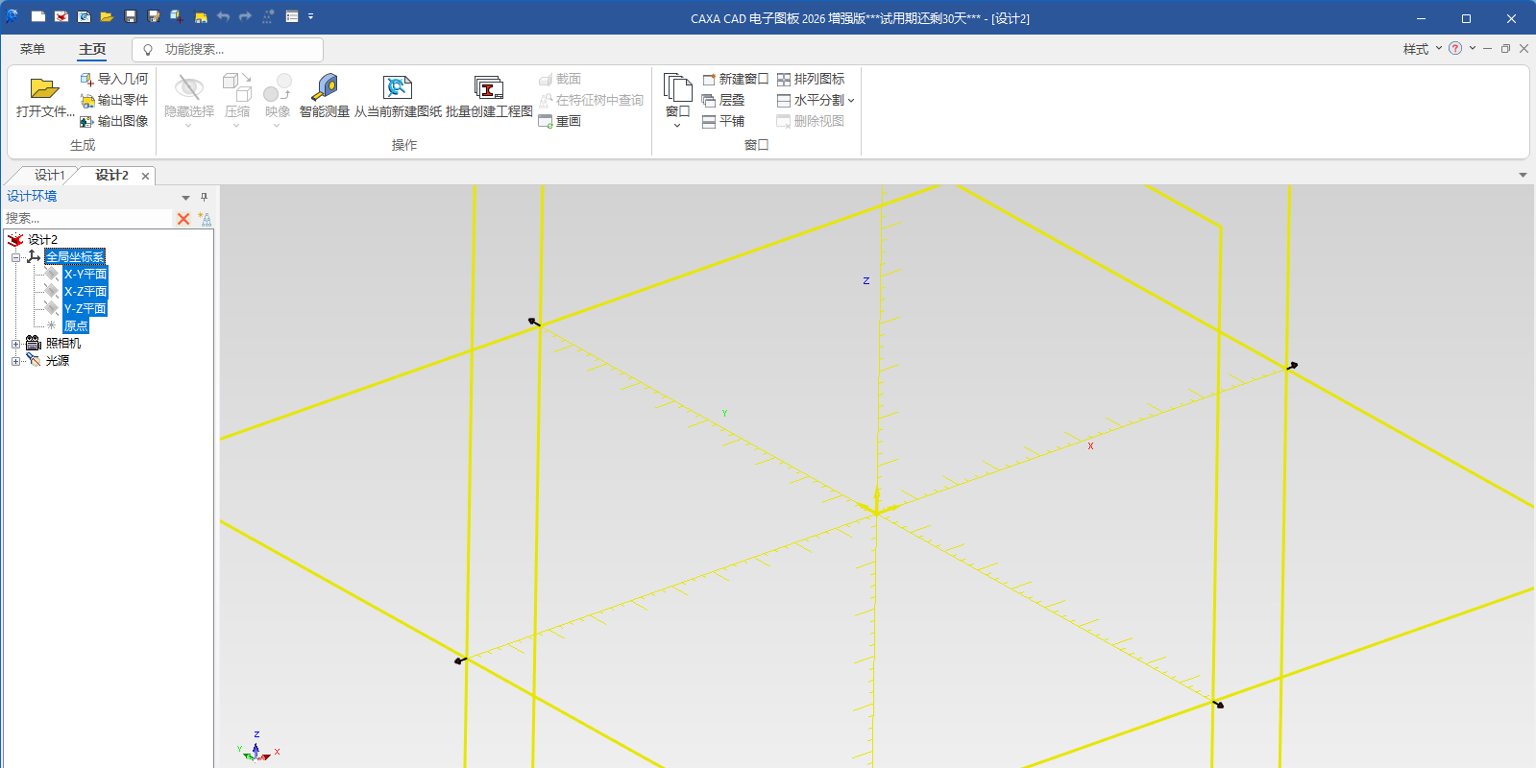This screenshot has width=1536, height=768.
Task: Click the save icon in quick access toolbar
Action: pyautogui.click(x=131, y=17)
